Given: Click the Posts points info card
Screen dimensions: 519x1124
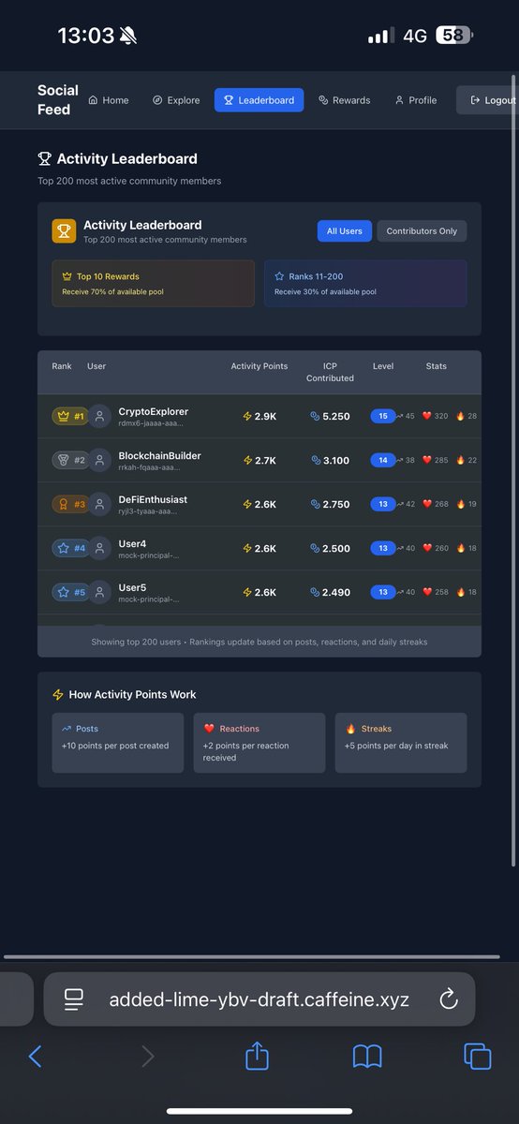Looking at the screenshot, I should [x=118, y=743].
